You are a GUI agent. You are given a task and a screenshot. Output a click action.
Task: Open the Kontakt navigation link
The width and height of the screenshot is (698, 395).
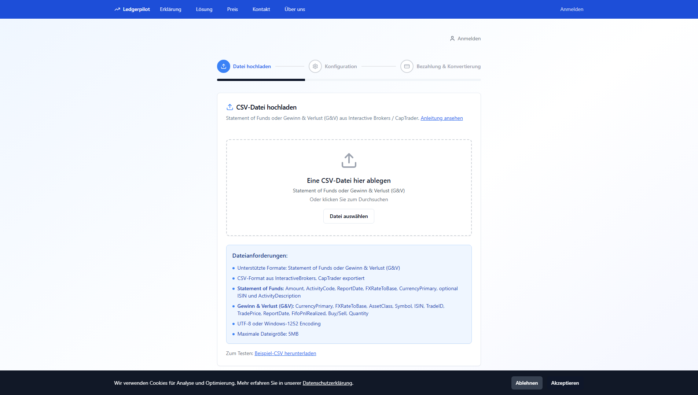(x=261, y=9)
